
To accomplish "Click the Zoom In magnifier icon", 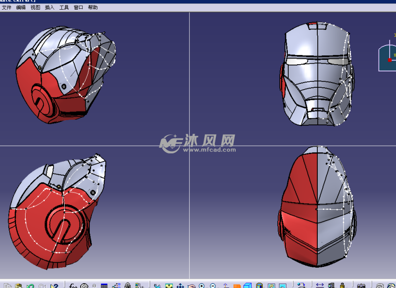I will (202, 286).
